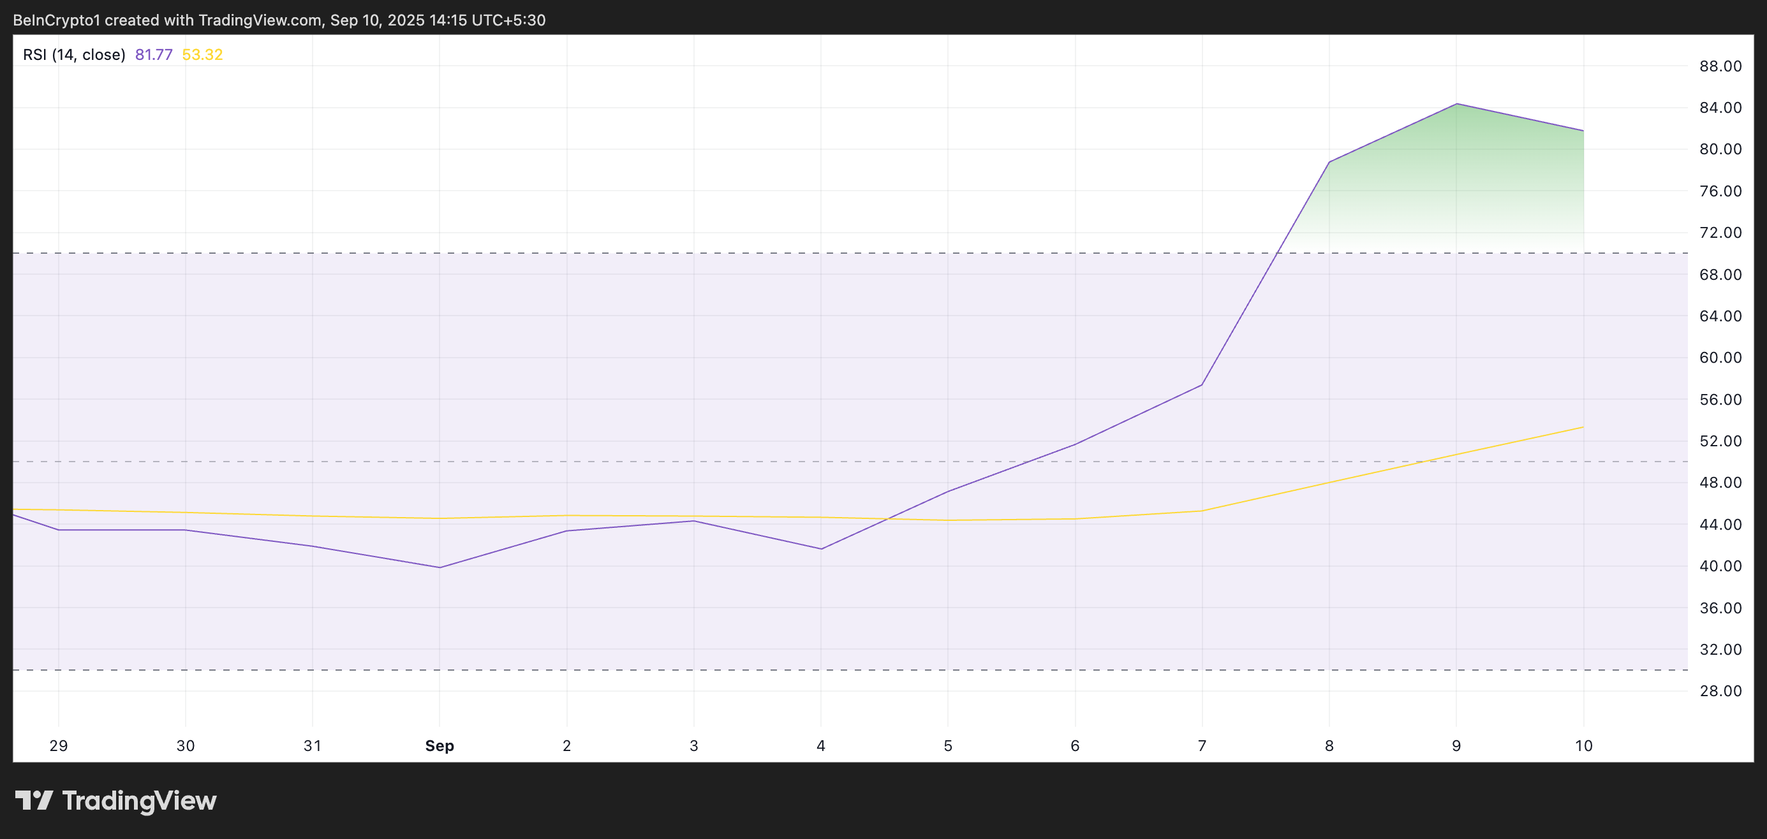Open the date axis label Sep
The height and width of the screenshot is (839, 1767).
[x=439, y=746]
